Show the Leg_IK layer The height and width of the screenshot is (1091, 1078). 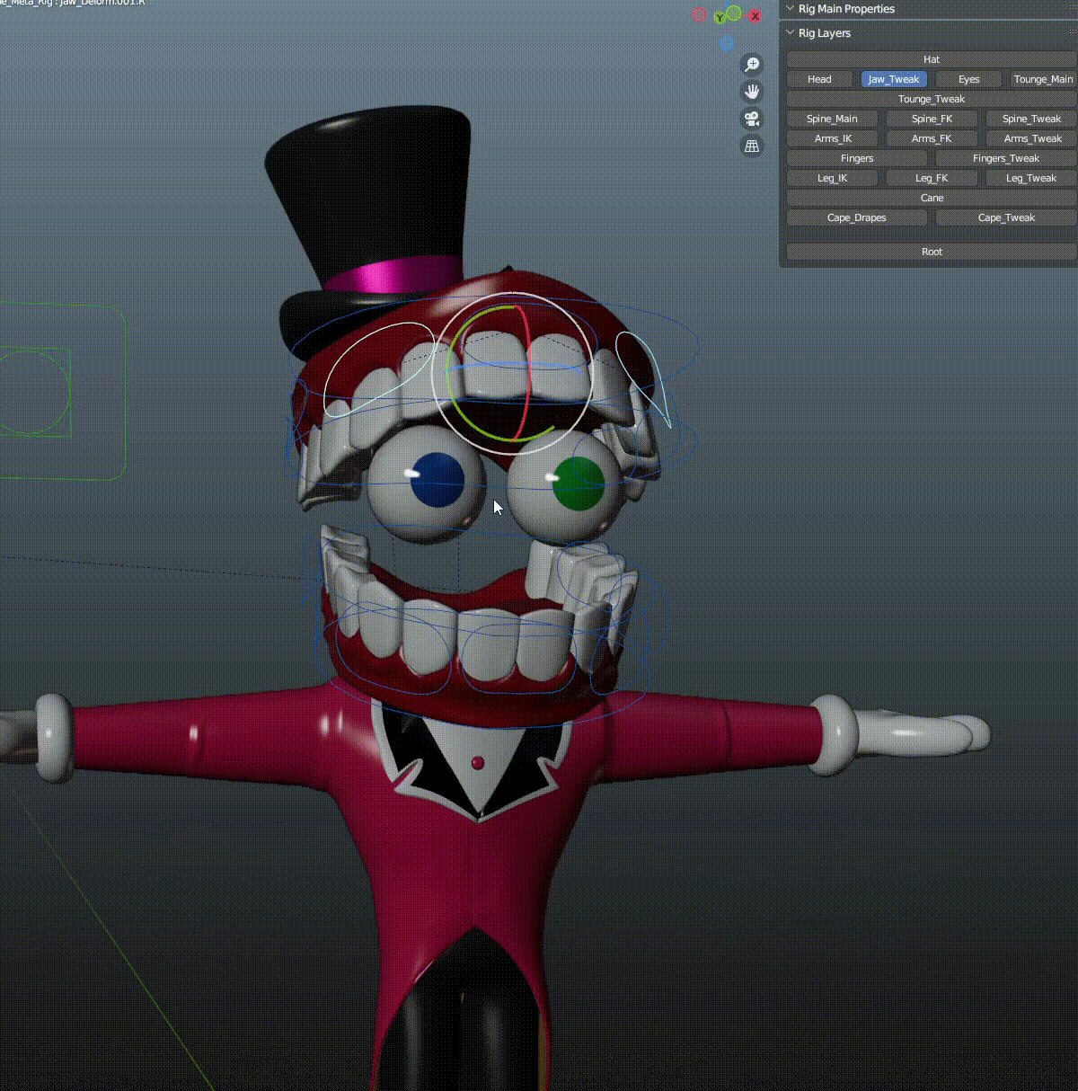(832, 178)
